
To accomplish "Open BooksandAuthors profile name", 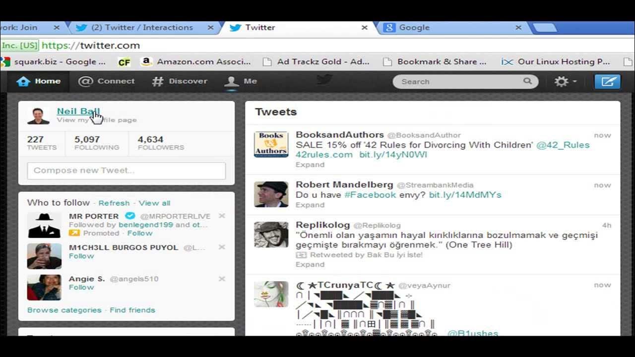I will [340, 135].
